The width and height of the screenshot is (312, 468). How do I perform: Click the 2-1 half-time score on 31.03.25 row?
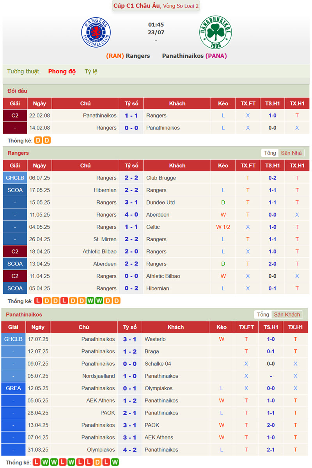271,450
